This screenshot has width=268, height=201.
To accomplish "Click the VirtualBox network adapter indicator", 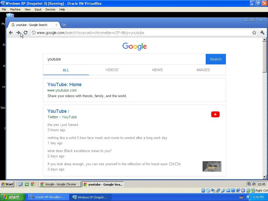I will 218,191.
